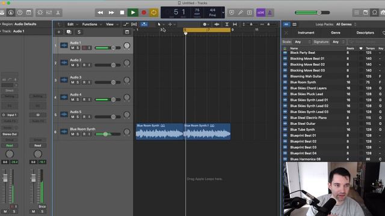
Task: Toggle the Loop Browser button
Action: (x=374, y=13)
